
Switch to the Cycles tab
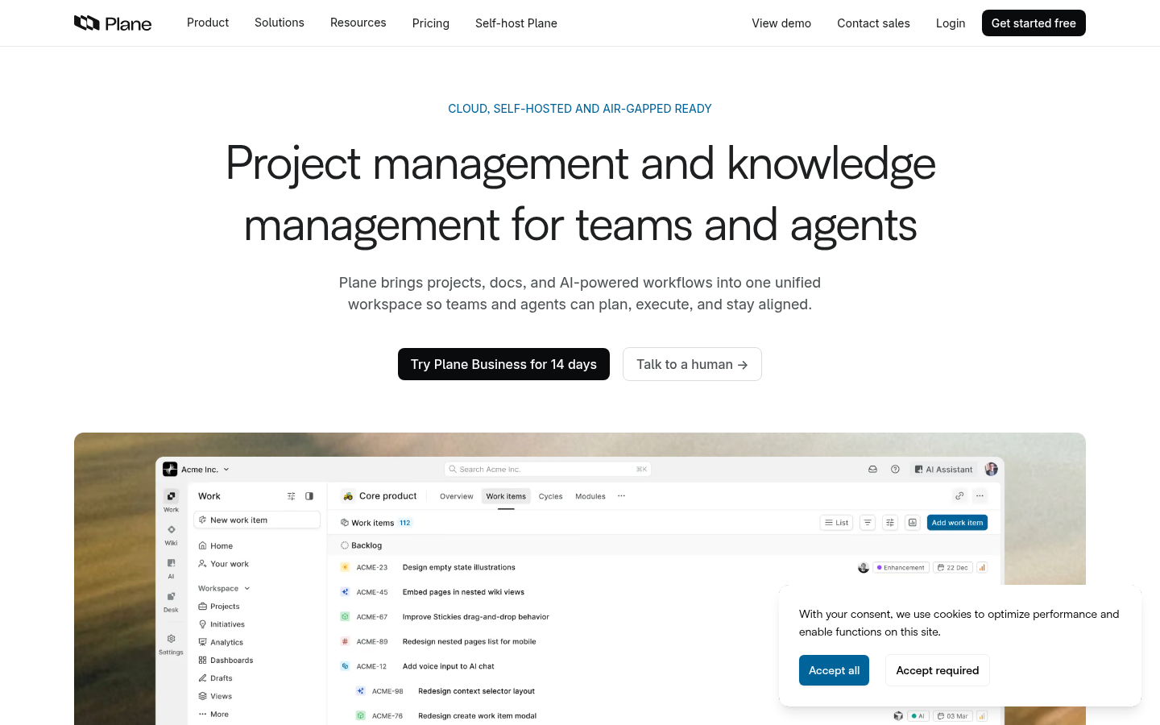pos(551,496)
